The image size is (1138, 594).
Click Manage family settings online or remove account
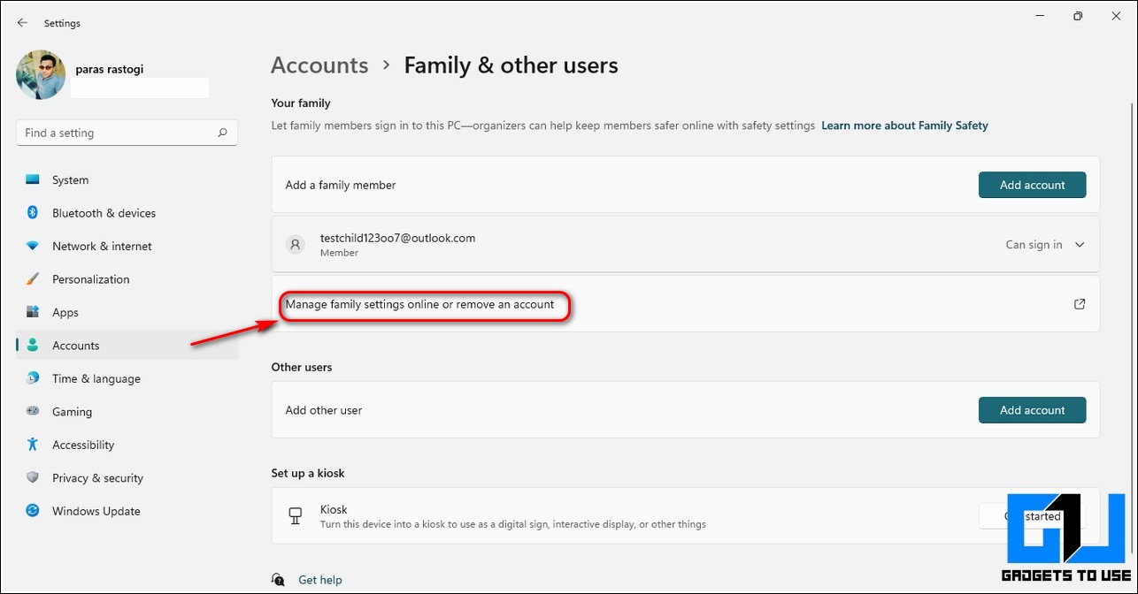tap(419, 304)
